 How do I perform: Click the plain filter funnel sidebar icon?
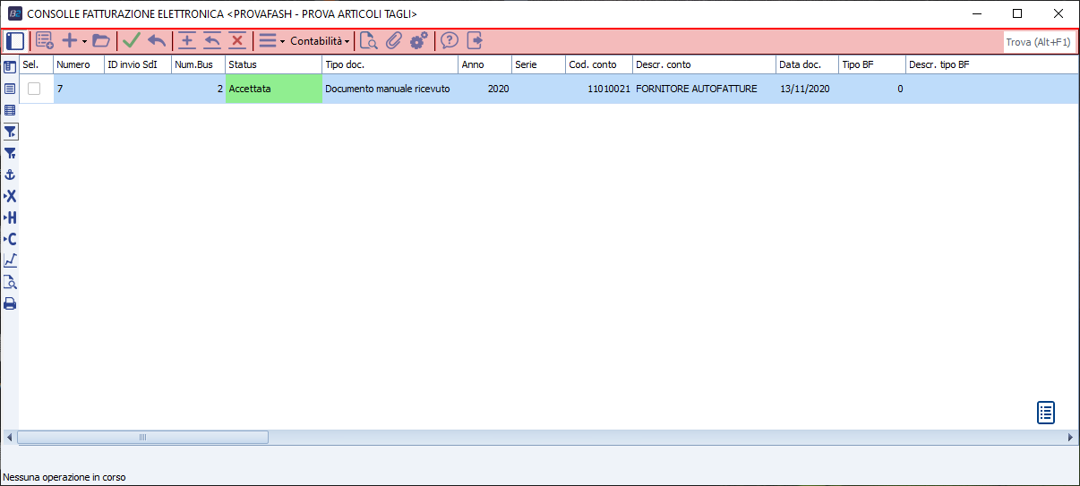coord(10,153)
